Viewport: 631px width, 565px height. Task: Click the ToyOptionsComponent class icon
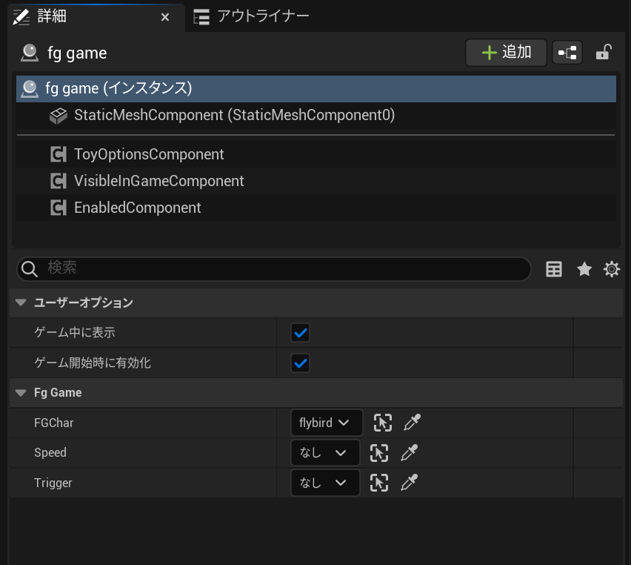[x=59, y=154]
